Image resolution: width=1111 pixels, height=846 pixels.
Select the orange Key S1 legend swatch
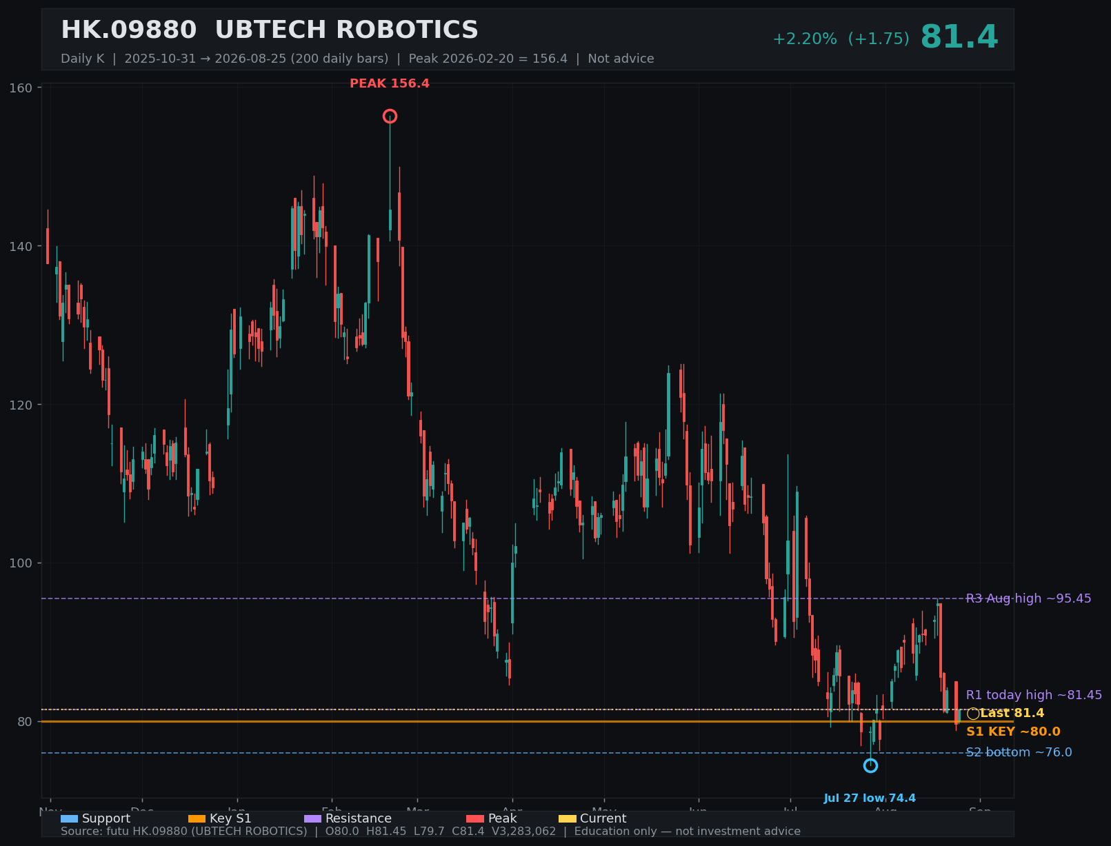(197, 818)
